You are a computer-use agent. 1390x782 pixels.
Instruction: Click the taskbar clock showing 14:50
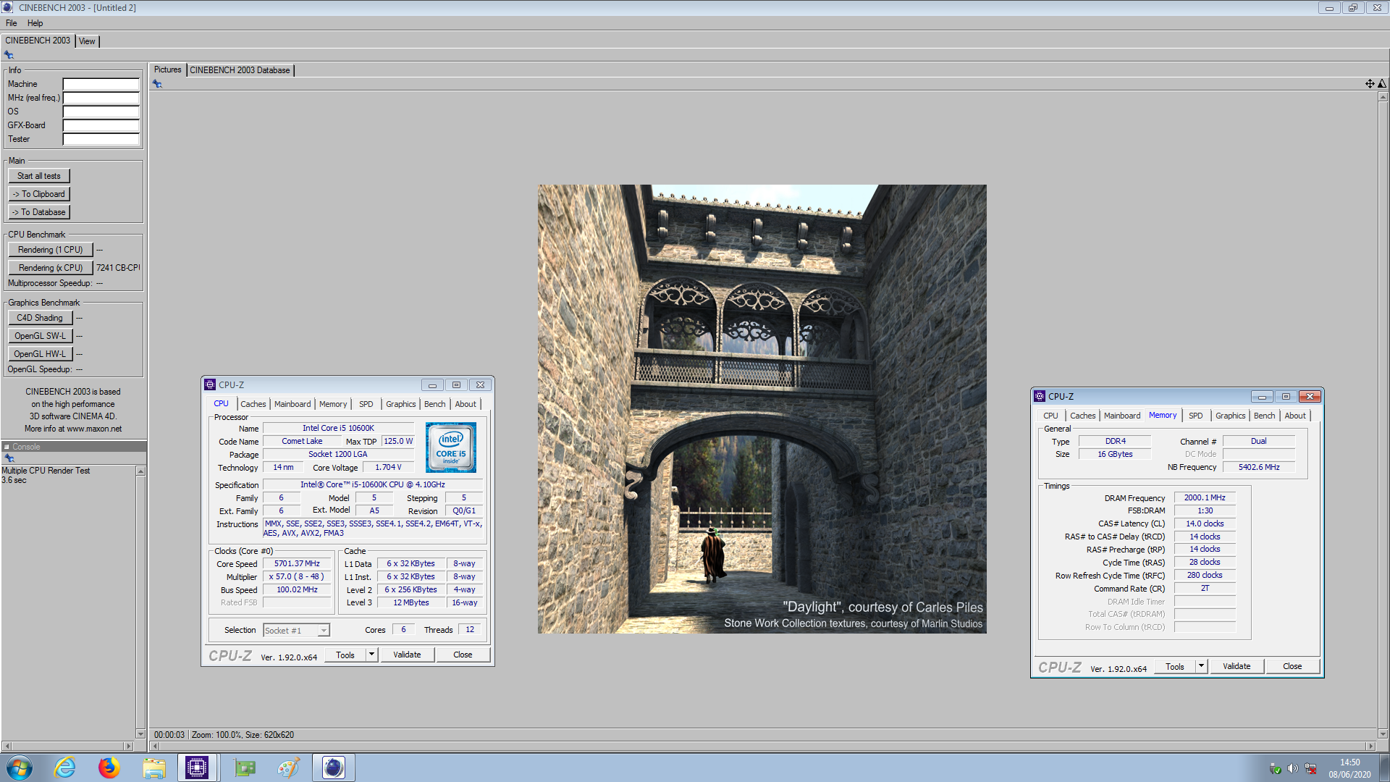1349,762
